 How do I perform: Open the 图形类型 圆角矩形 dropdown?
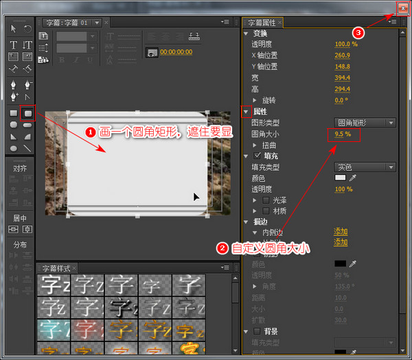[365, 123]
